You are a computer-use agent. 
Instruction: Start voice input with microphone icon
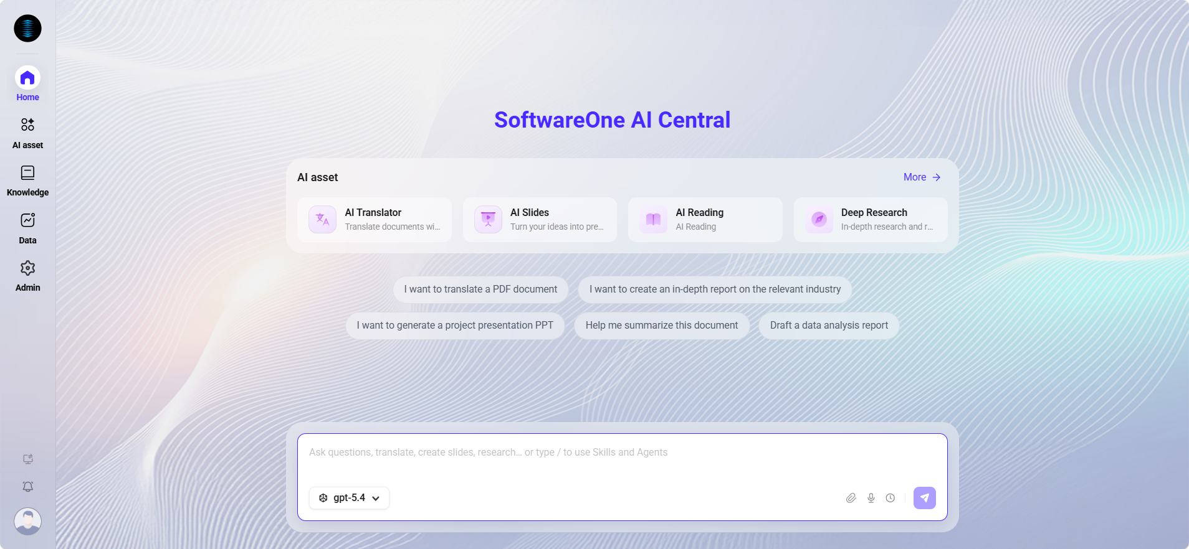(x=871, y=498)
